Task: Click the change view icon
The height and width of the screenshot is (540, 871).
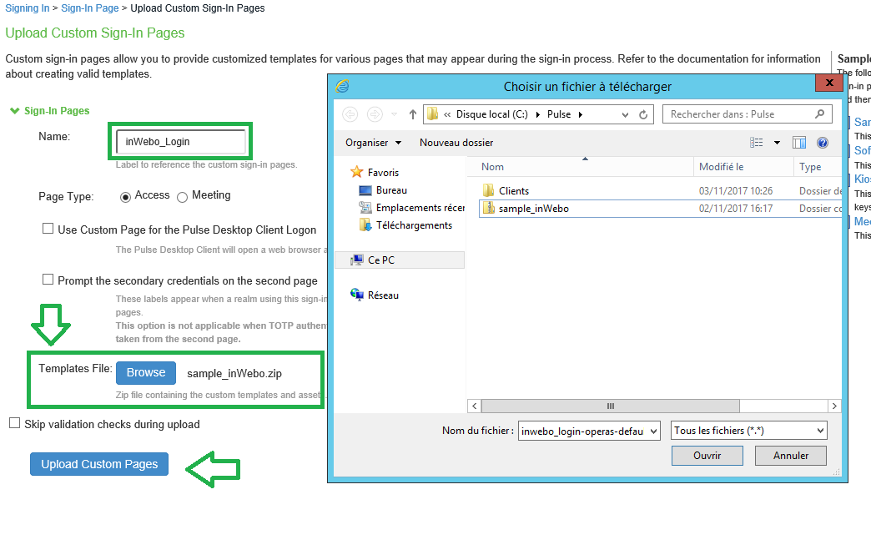Action: 757,143
